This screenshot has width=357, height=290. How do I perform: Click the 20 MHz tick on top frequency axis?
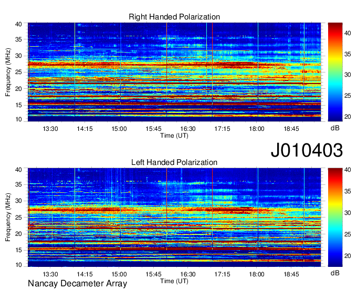click(x=19, y=89)
